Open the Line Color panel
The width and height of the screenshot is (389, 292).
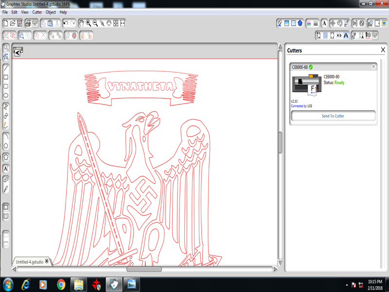tap(309, 23)
